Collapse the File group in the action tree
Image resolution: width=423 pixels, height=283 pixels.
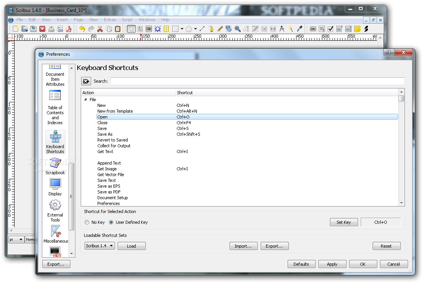tap(85, 99)
